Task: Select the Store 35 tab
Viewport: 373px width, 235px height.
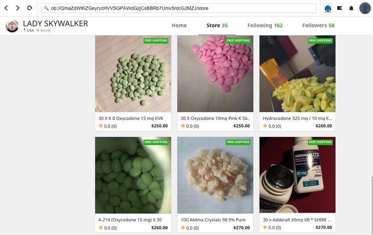Action: pyautogui.click(x=217, y=25)
